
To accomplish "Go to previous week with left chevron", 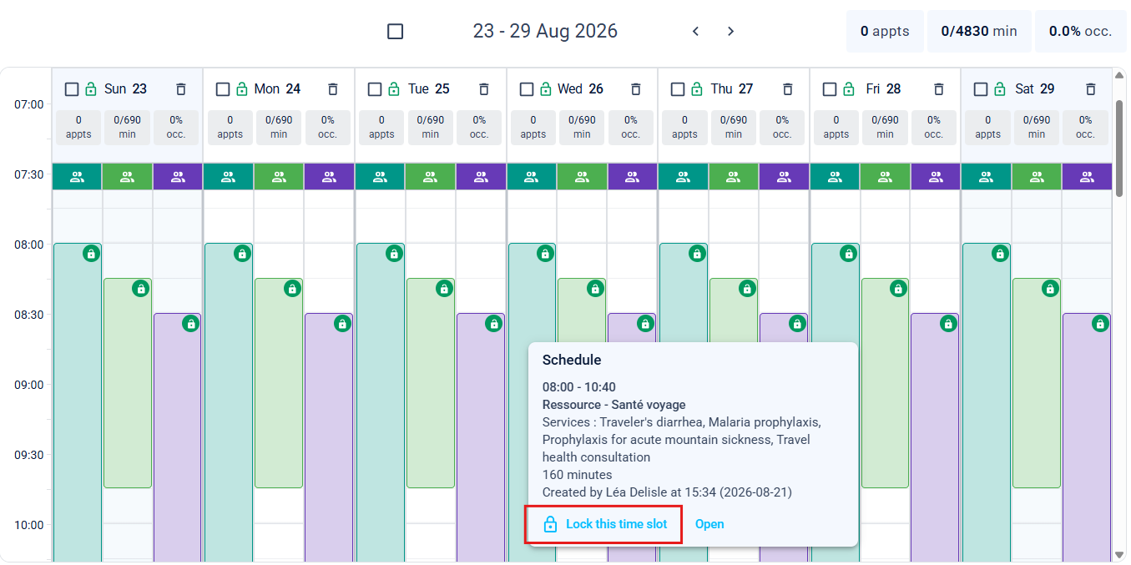I will pos(695,32).
